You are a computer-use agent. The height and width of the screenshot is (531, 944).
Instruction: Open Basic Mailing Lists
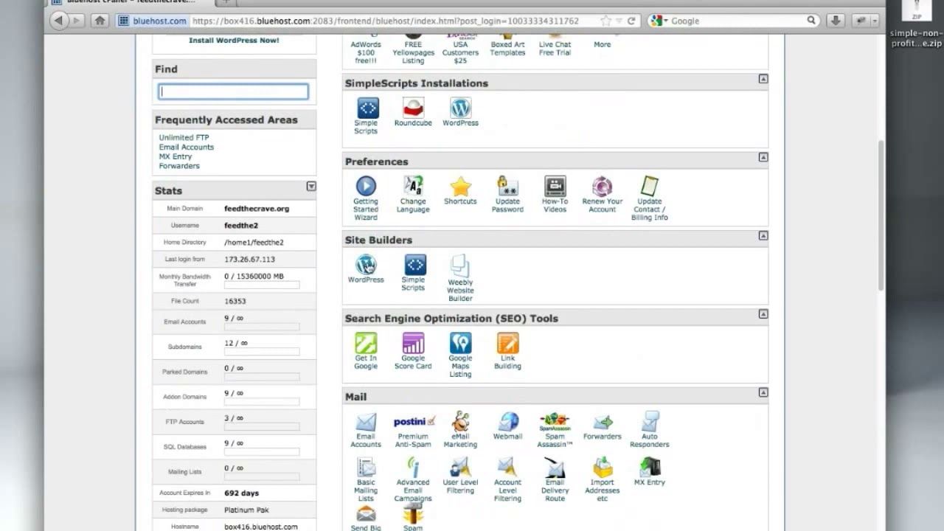[x=366, y=479]
